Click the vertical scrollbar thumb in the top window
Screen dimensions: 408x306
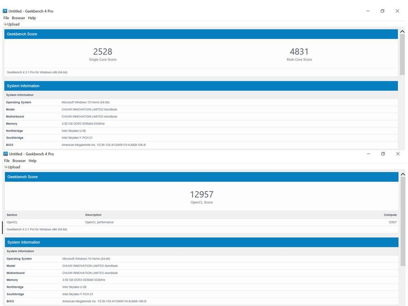click(402, 55)
